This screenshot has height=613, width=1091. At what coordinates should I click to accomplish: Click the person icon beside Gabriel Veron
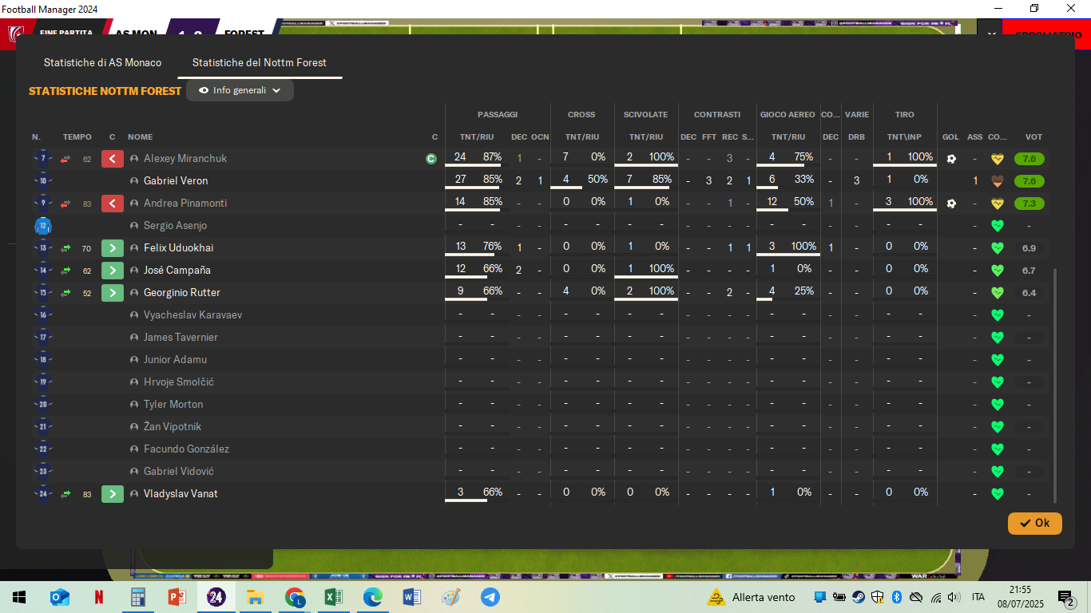134,181
